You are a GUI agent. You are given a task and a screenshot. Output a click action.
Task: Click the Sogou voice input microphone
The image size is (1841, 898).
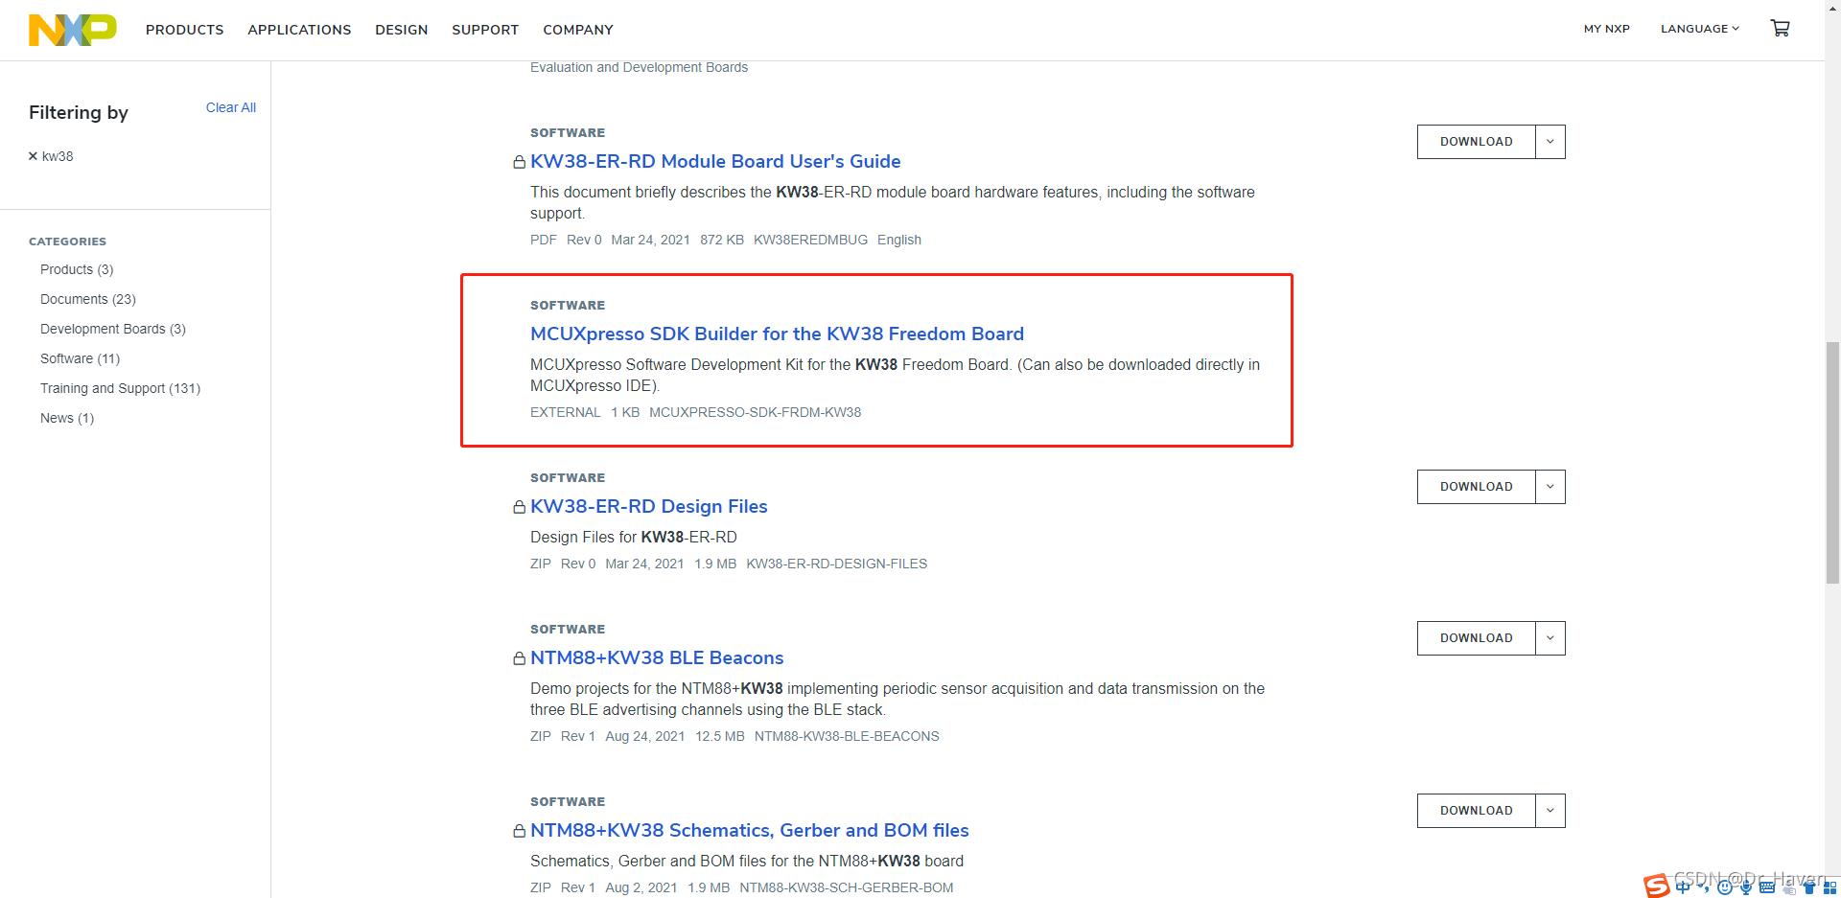tap(1746, 887)
